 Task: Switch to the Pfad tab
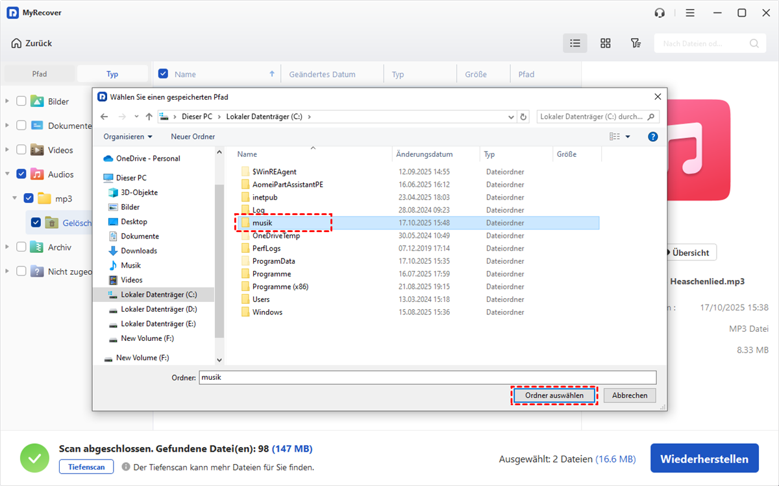tap(40, 74)
